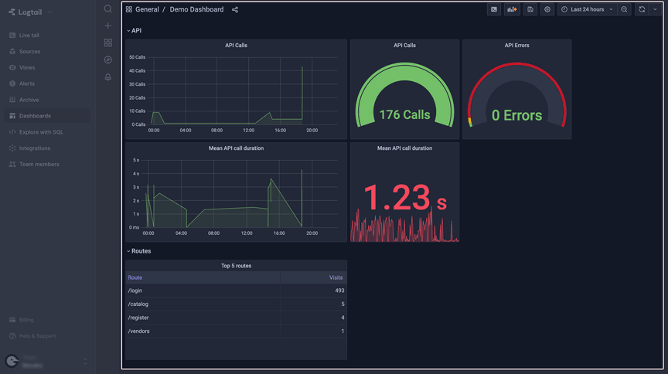Click the Billing card icon

pos(12,320)
